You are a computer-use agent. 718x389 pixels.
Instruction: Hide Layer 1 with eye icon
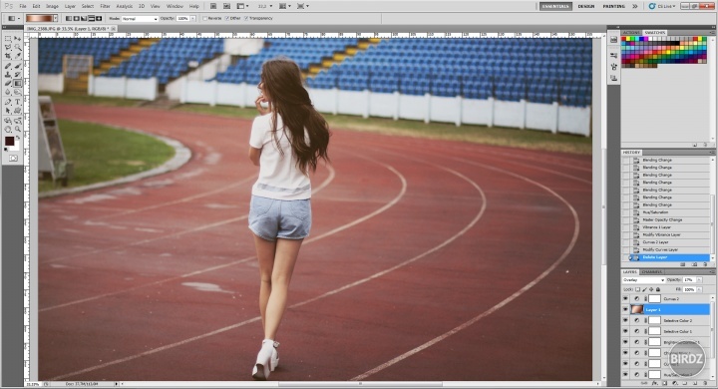(625, 310)
